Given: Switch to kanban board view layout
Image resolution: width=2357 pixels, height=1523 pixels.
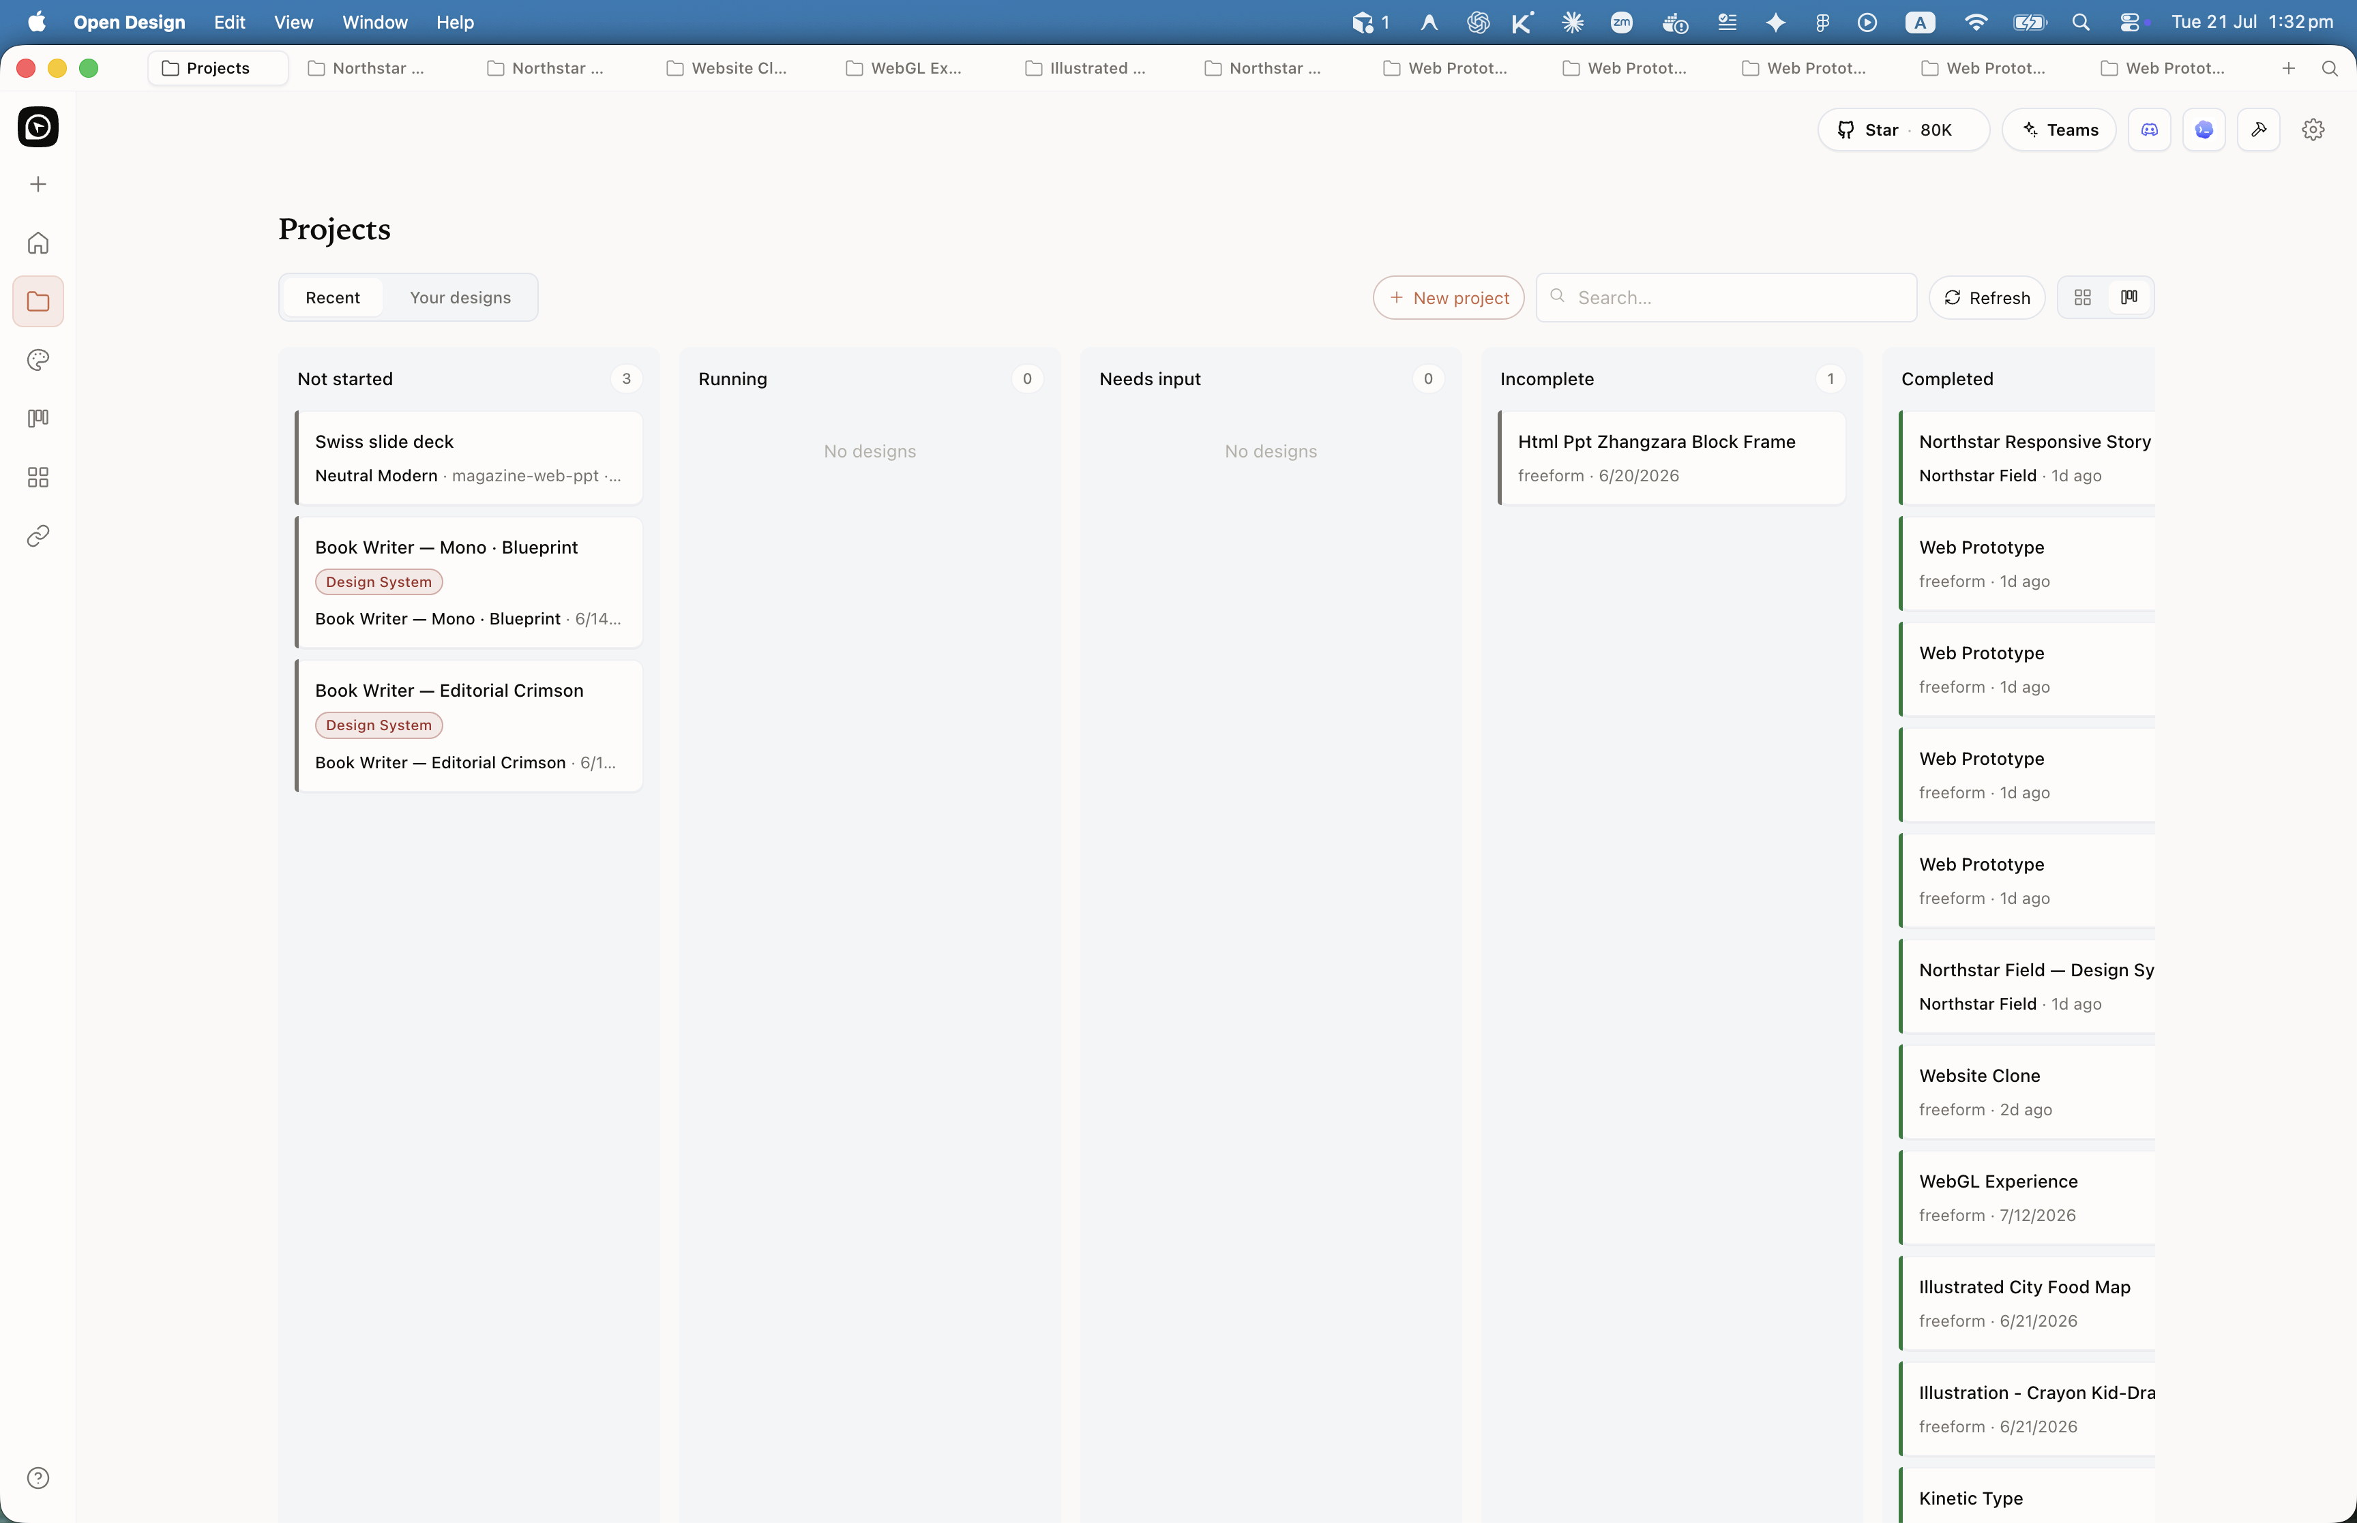Looking at the screenshot, I should pyautogui.click(x=2129, y=298).
